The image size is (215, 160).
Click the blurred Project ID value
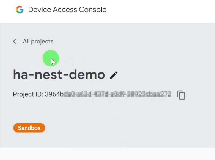tap(117, 94)
